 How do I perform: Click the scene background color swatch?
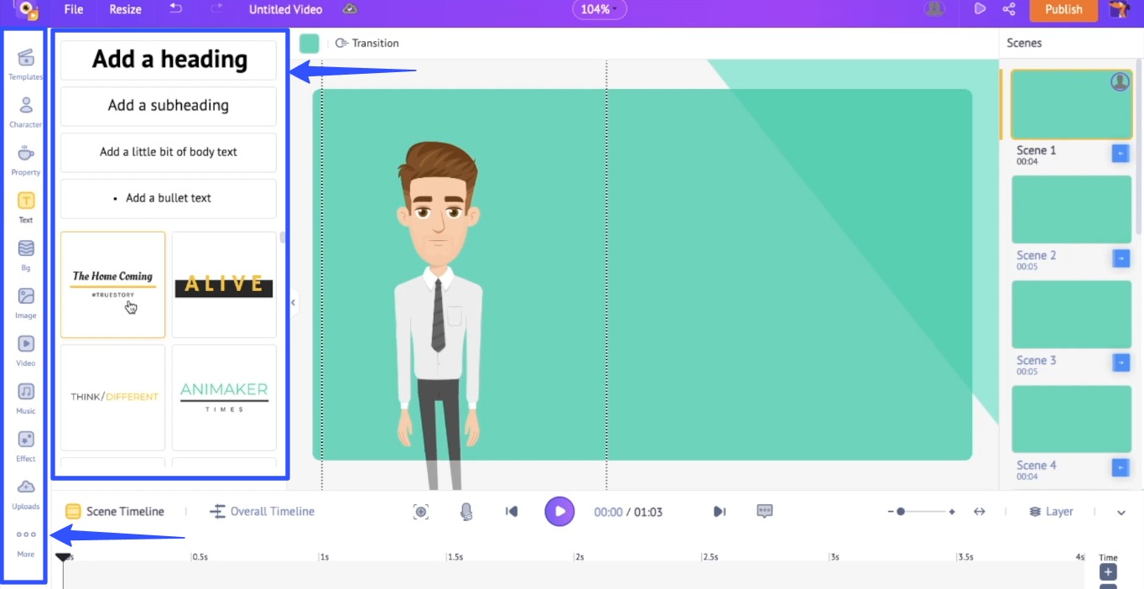309,44
